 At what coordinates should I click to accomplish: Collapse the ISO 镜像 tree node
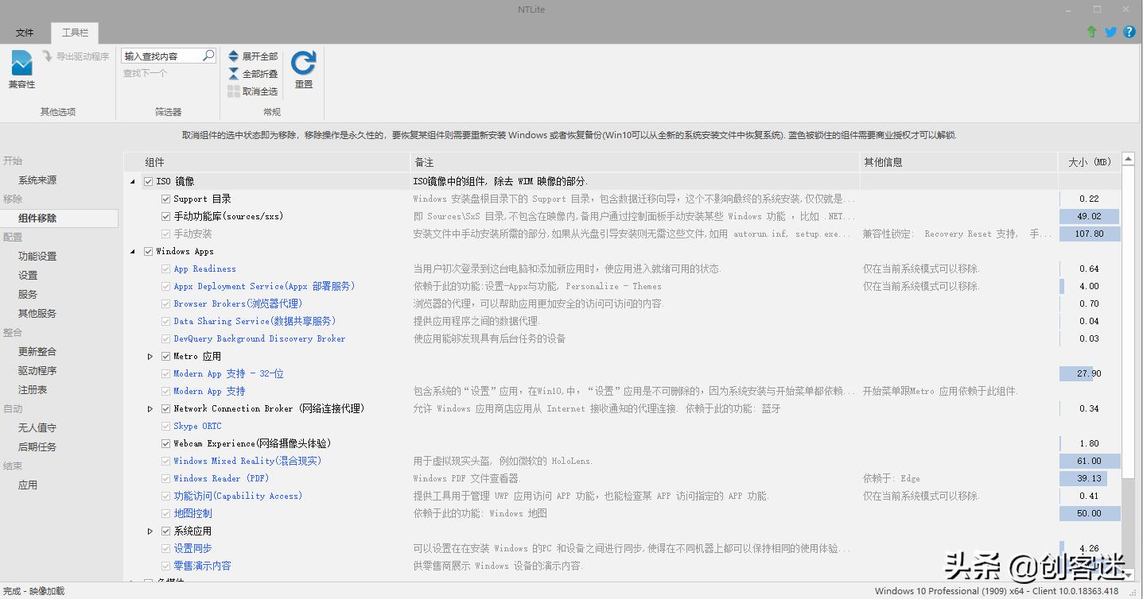click(132, 180)
